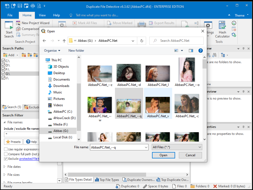Click Mark All Files icon

[x=75, y=23]
